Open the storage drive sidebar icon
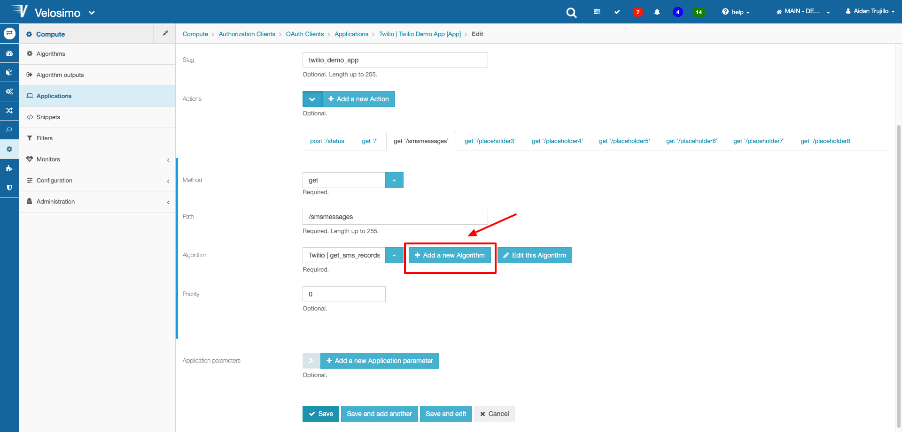Image resolution: width=902 pixels, height=432 pixels. pyautogui.click(x=9, y=130)
